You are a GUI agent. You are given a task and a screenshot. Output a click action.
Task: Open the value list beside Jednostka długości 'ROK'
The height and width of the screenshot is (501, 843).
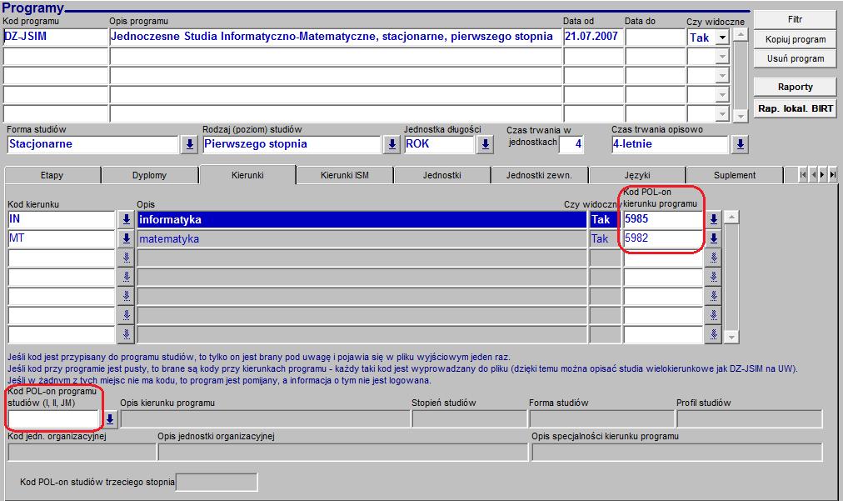coord(486,144)
